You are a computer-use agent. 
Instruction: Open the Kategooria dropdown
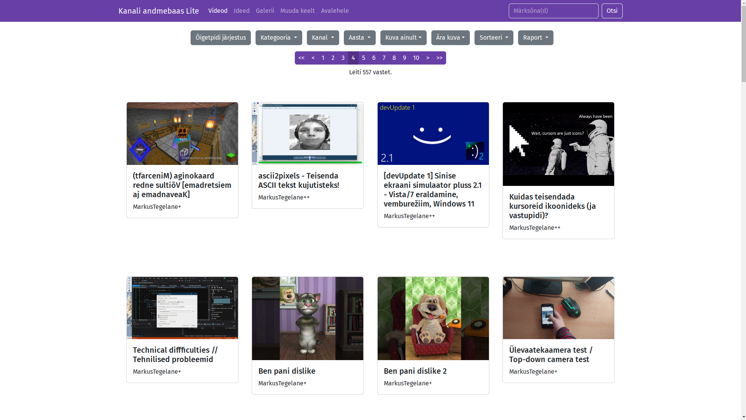tap(278, 38)
